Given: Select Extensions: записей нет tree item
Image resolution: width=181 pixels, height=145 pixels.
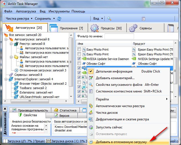Looking at the screenshot, I should (x=36, y=92).
